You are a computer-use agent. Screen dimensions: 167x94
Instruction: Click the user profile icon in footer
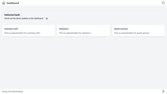click(x=163, y=91)
